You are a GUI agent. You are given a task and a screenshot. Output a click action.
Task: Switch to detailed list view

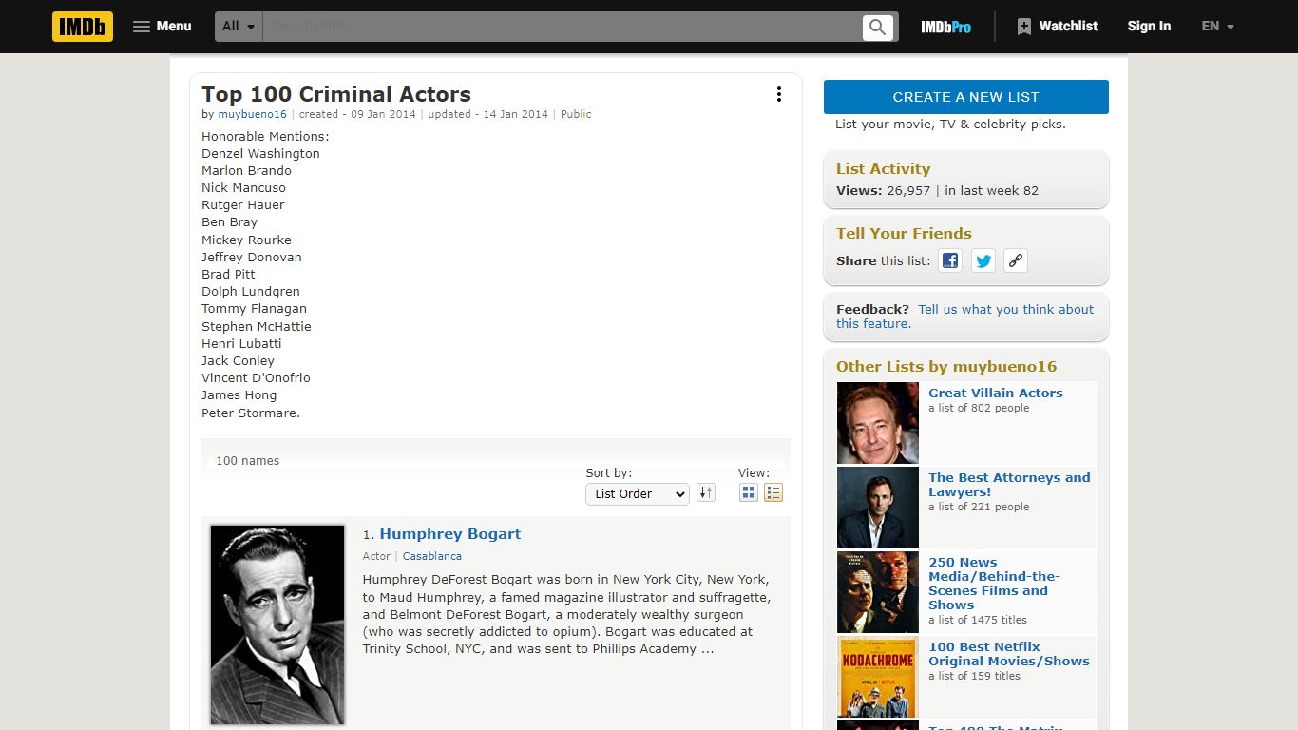pyautogui.click(x=773, y=492)
